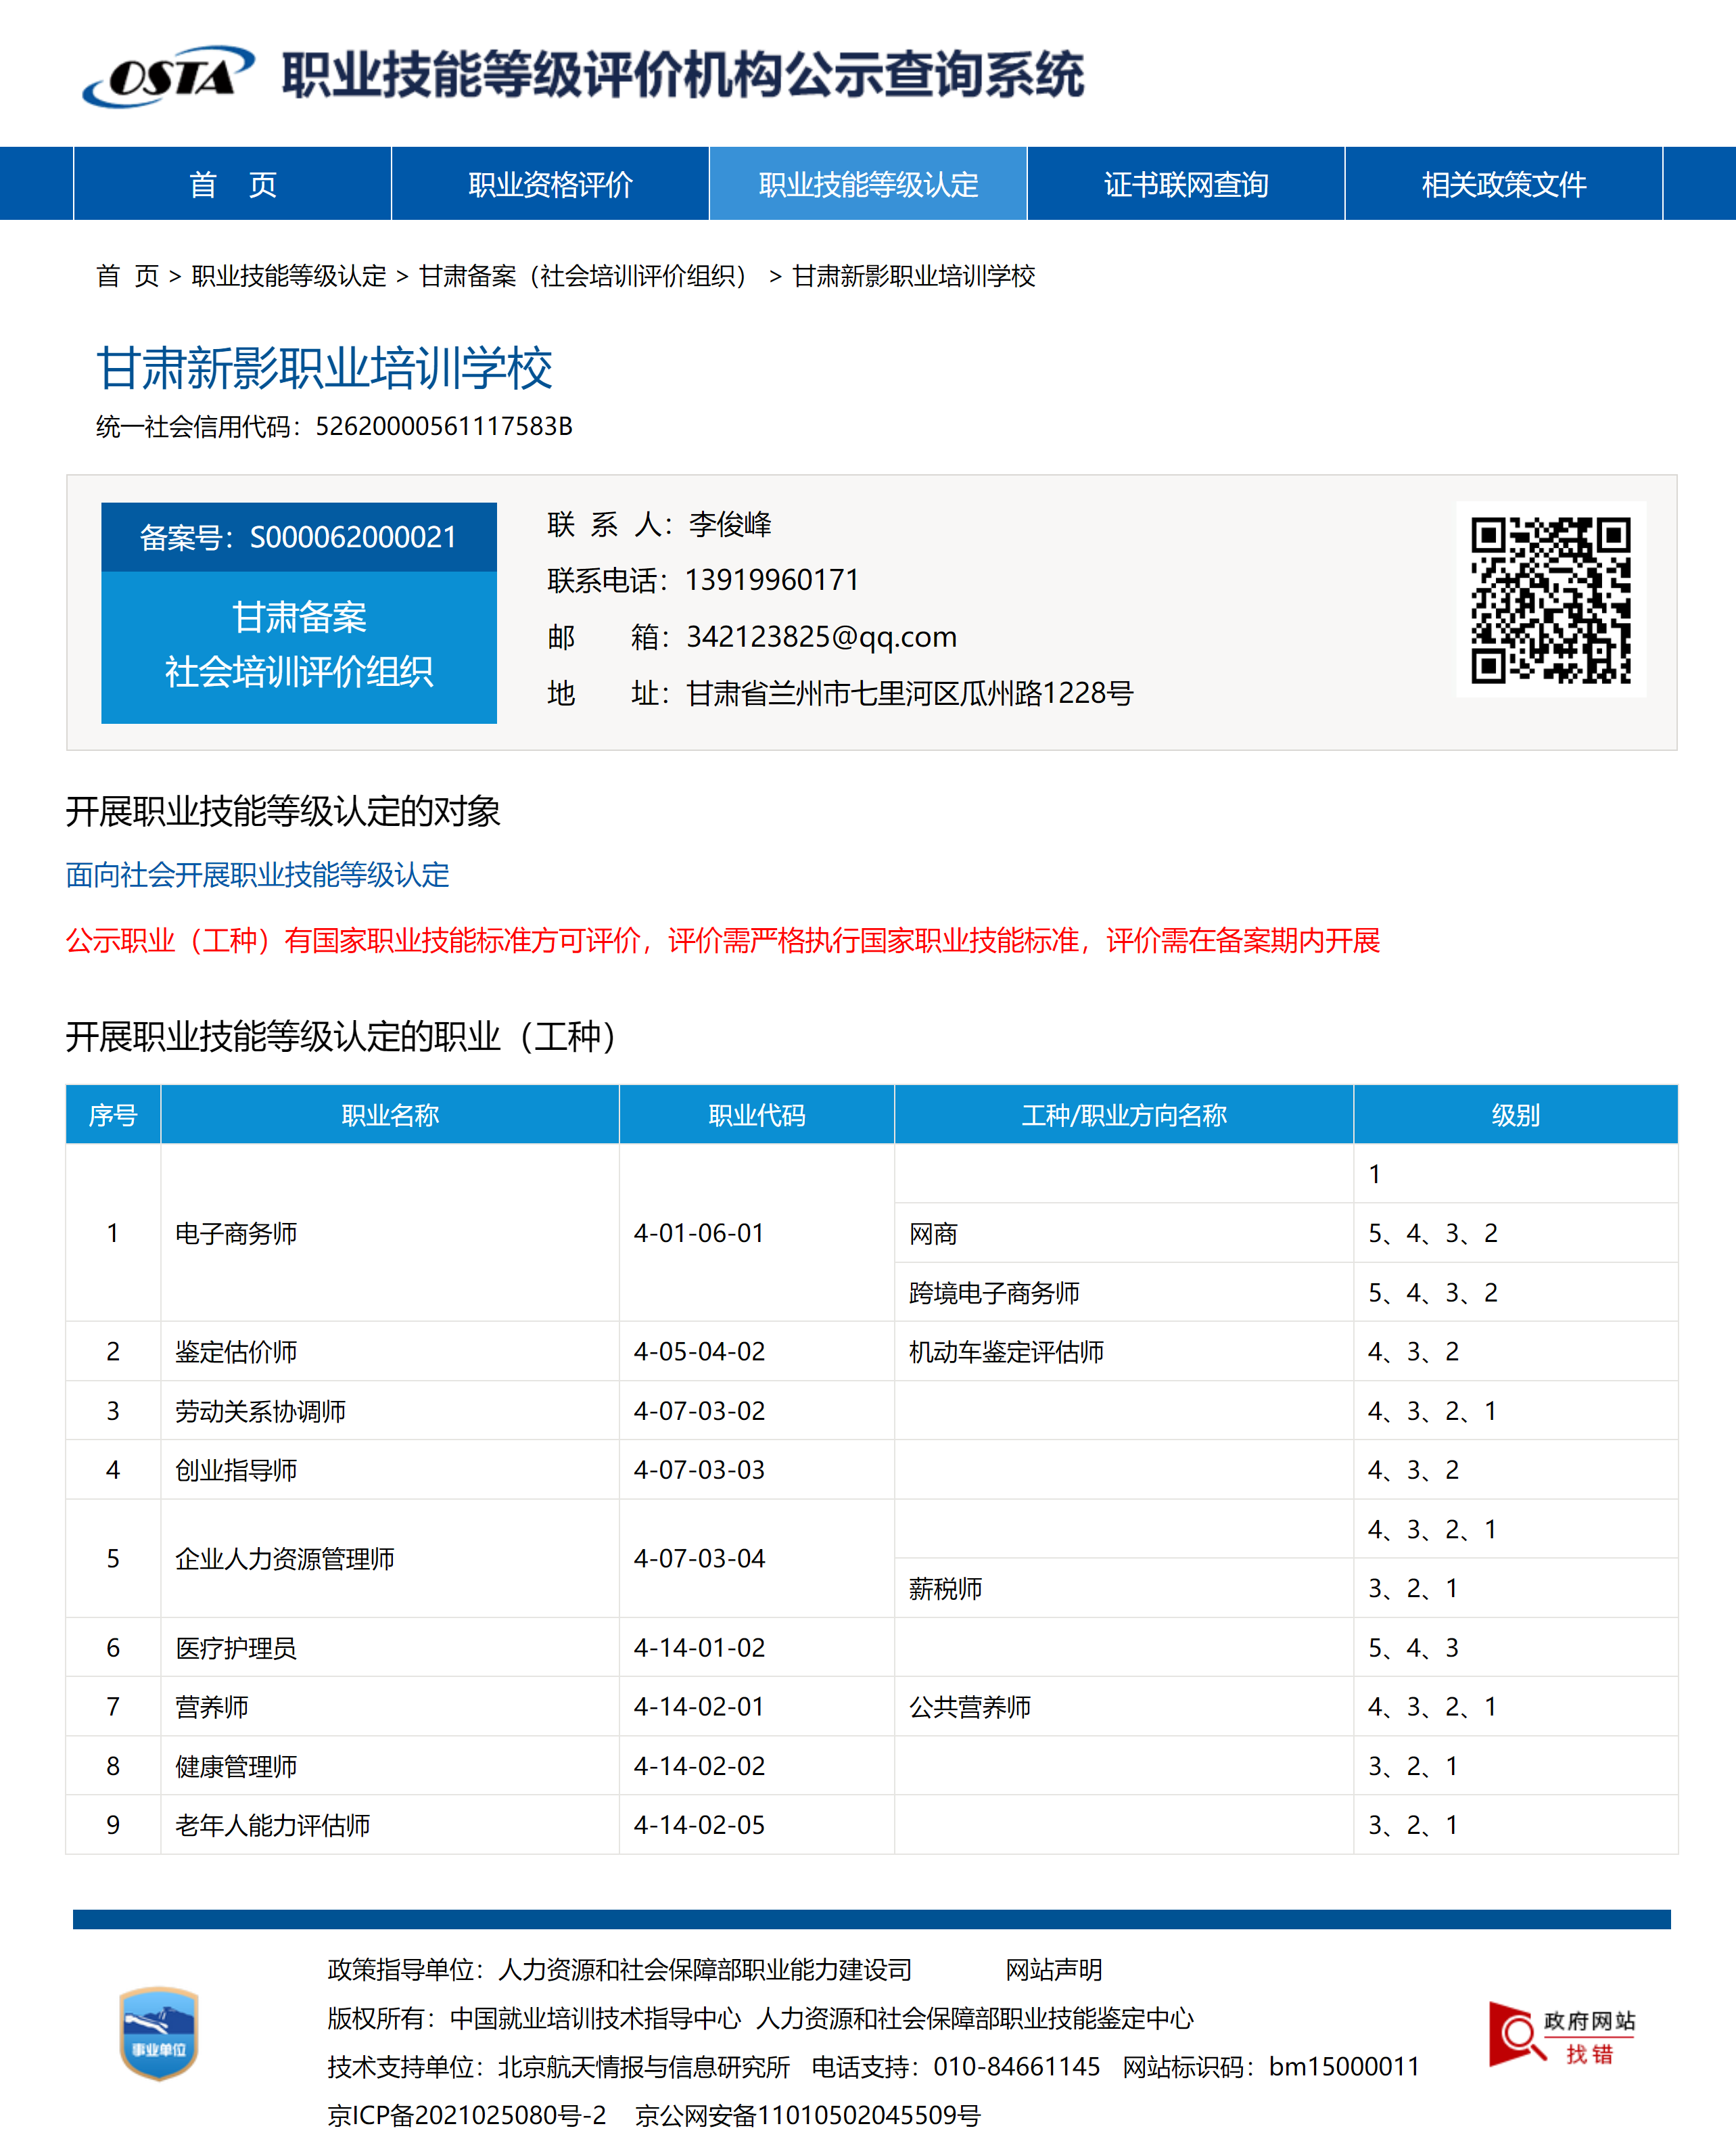The image size is (1736, 2139).
Task: Click 职业技能等级认定 breadcrumb link
Action: pyautogui.click(x=288, y=276)
